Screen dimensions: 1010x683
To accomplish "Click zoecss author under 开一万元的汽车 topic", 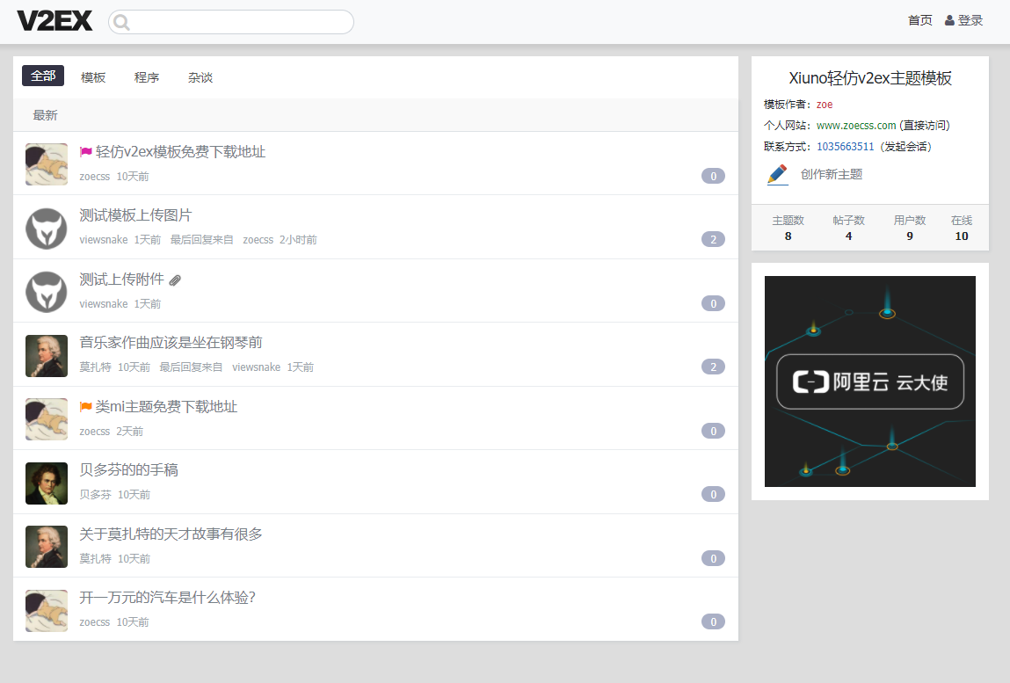I will tap(95, 622).
